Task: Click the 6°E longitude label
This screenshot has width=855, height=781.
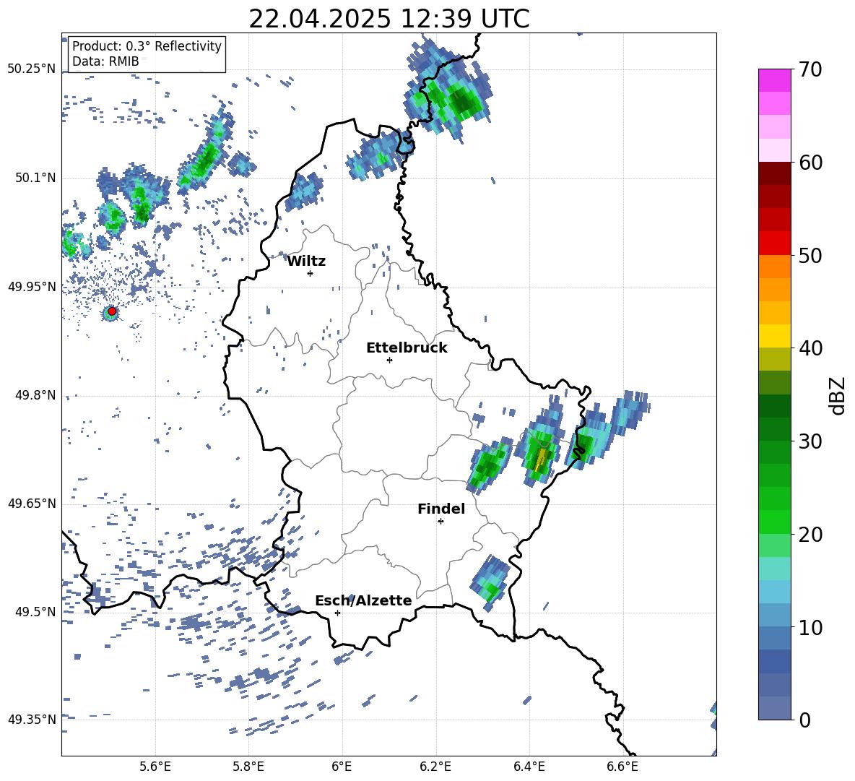Action: (342, 767)
